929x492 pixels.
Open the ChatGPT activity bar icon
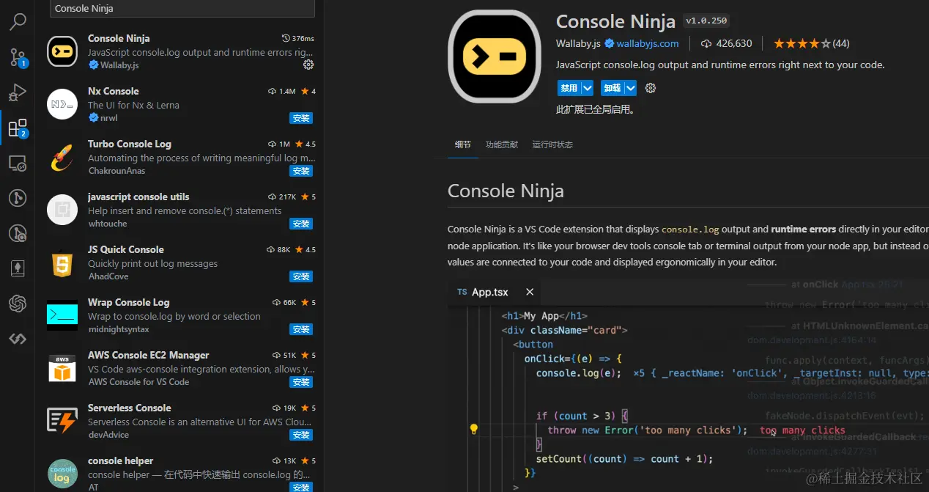(18, 304)
